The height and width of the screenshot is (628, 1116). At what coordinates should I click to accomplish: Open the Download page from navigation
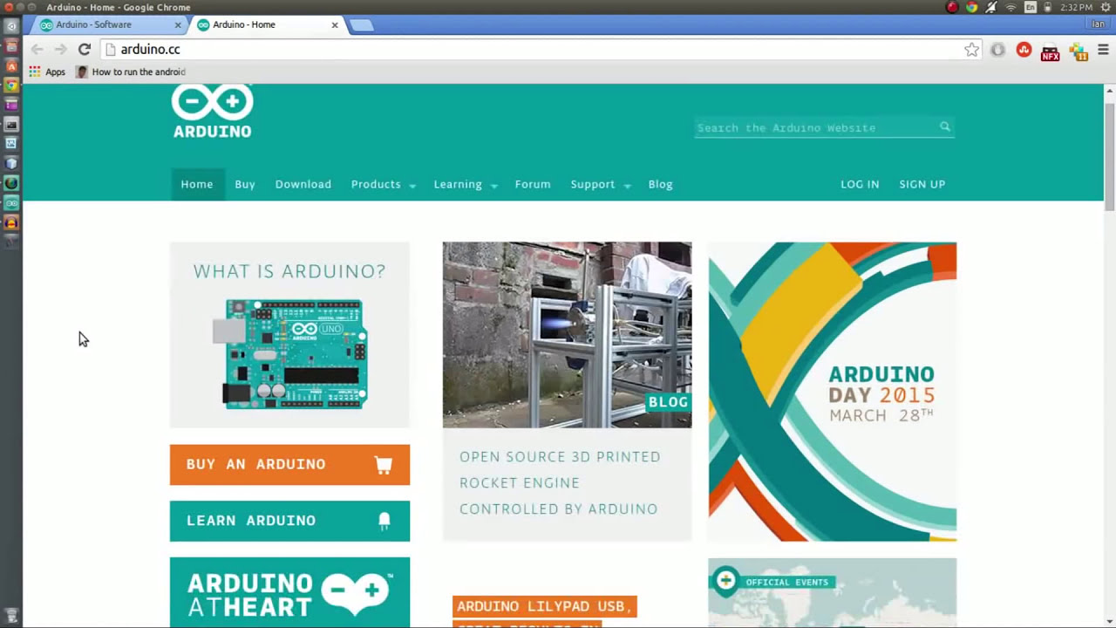[x=303, y=184]
